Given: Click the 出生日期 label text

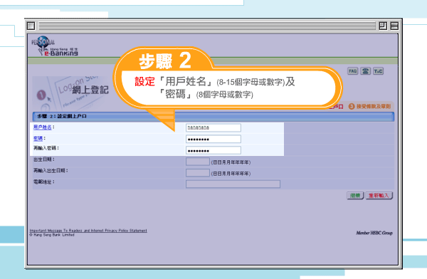Looking at the screenshot, I should pyautogui.click(x=44, y=159).
